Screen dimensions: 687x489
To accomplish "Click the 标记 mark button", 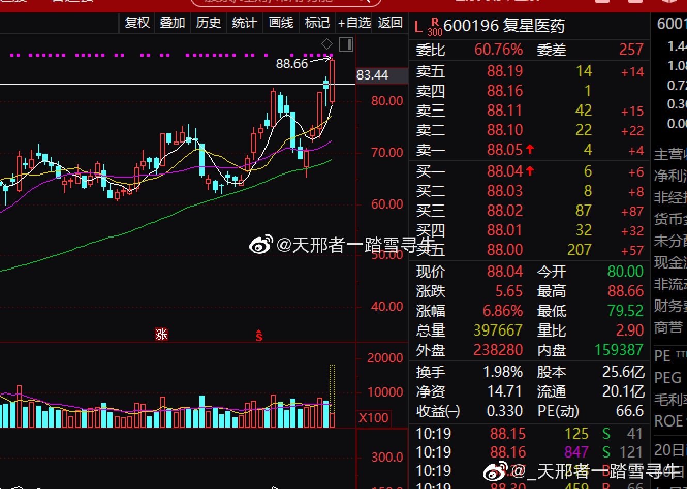I will pos(317,23).
